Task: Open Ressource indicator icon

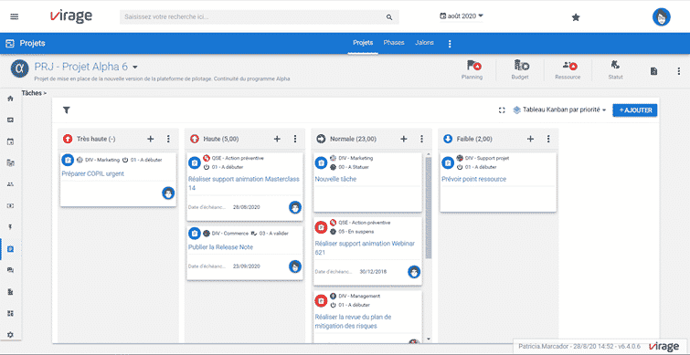Action: pos(569,66)
